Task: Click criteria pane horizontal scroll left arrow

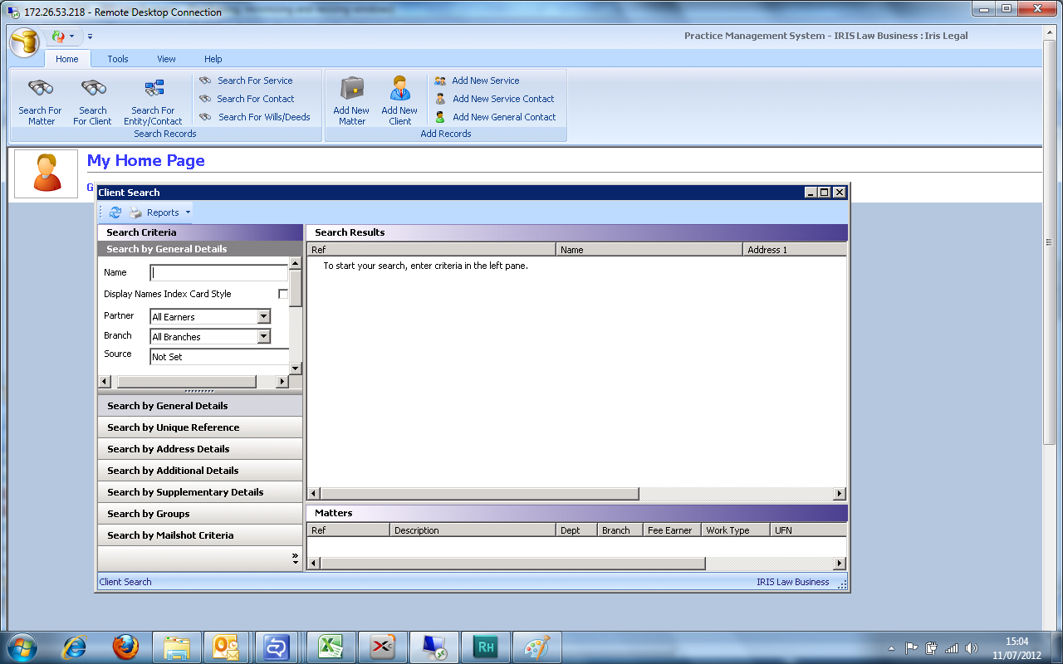Action: (105, 382)
